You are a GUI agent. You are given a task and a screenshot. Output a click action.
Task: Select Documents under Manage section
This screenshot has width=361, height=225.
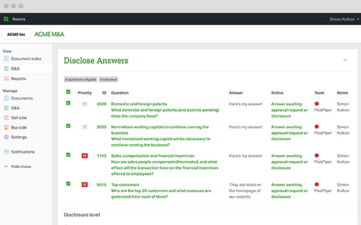pyautogui.click(x=22, y=98)
